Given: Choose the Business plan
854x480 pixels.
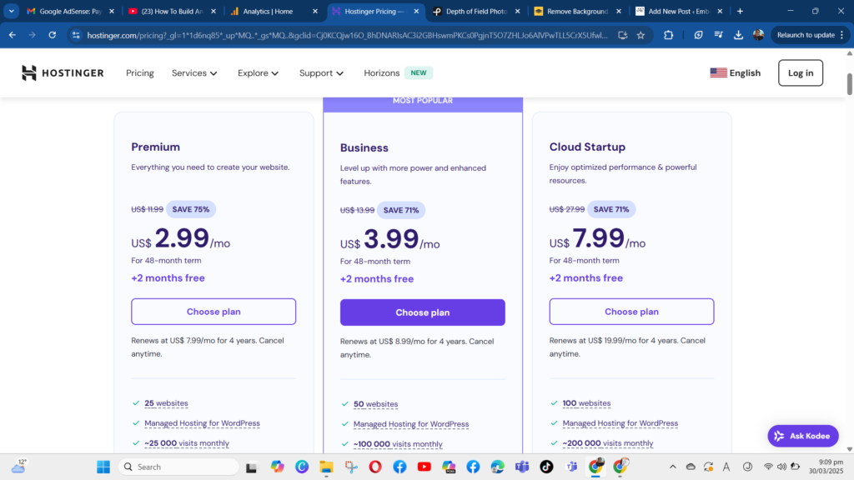Looking at the screenshot, I should [x=422, y=312].
